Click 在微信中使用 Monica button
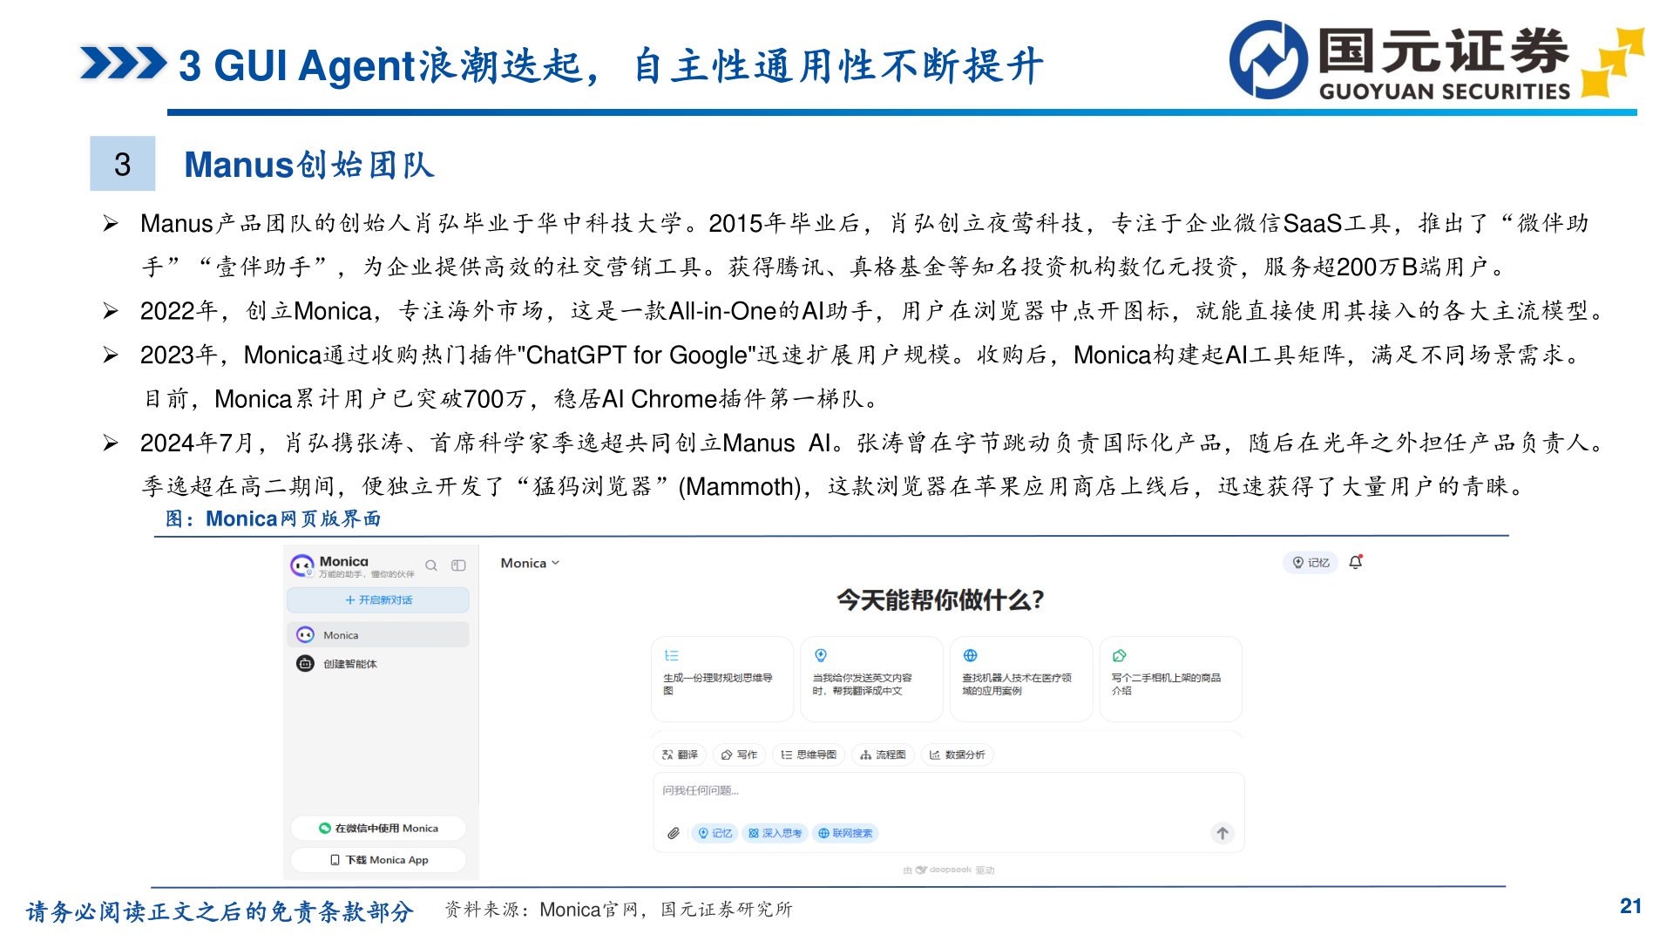1673x941 pixels. 378,828
